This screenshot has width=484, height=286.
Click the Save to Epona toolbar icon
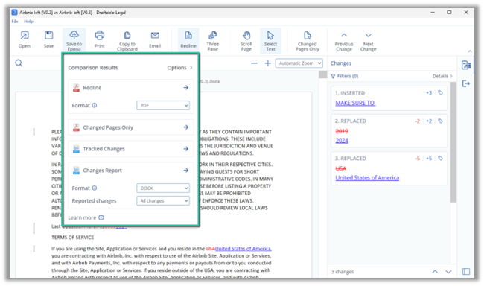[x=74, y=40]
